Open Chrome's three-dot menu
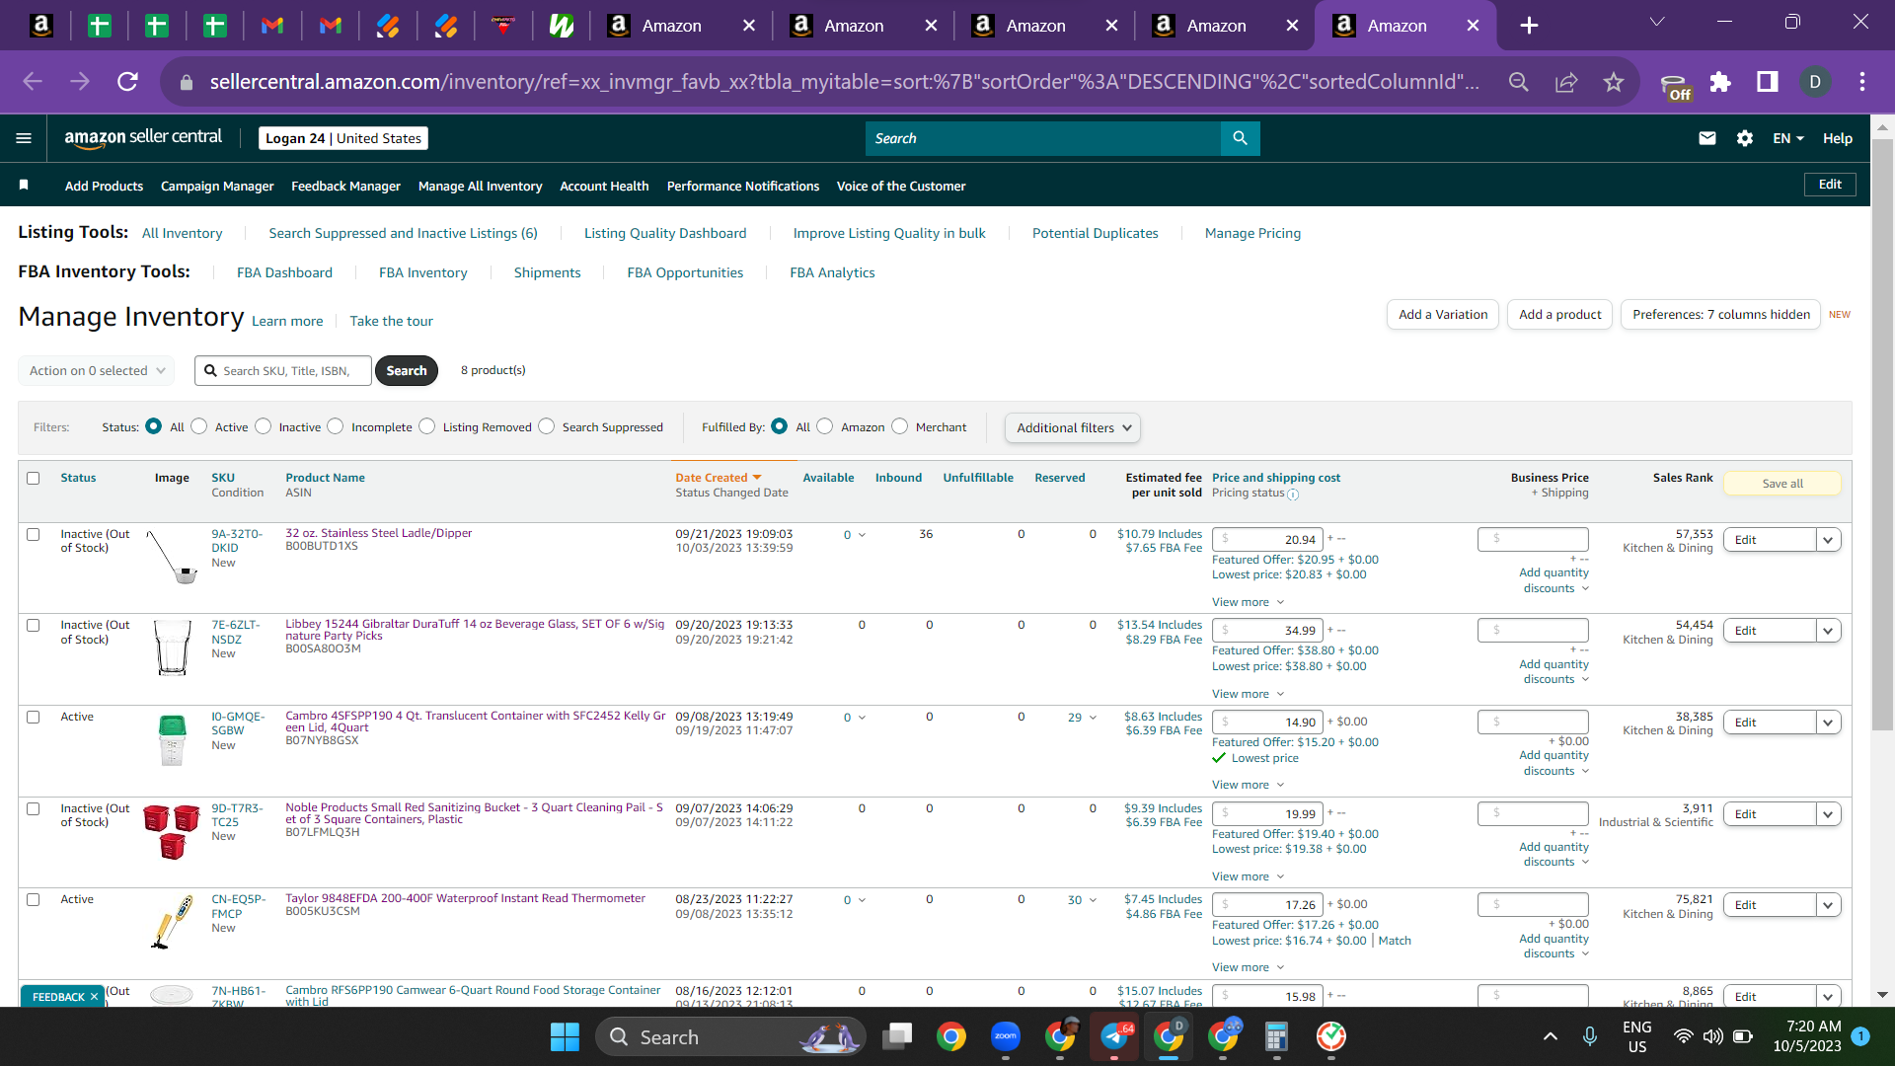Viewport: 1895px width, 1066px height. coord(1862,82)
